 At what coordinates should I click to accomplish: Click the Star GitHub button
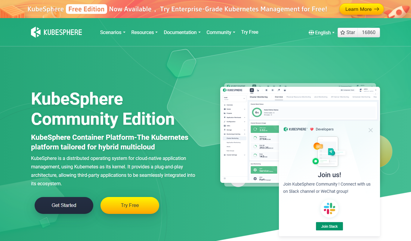click(348, 33)
